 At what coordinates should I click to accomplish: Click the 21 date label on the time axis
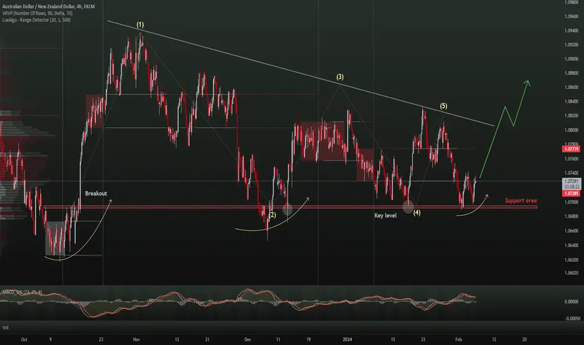[x=207, y=339]
